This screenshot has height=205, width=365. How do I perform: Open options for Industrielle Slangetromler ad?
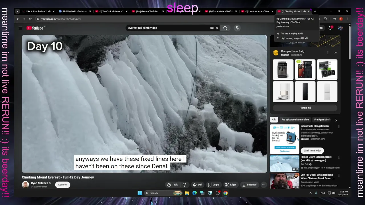(339, 126)
